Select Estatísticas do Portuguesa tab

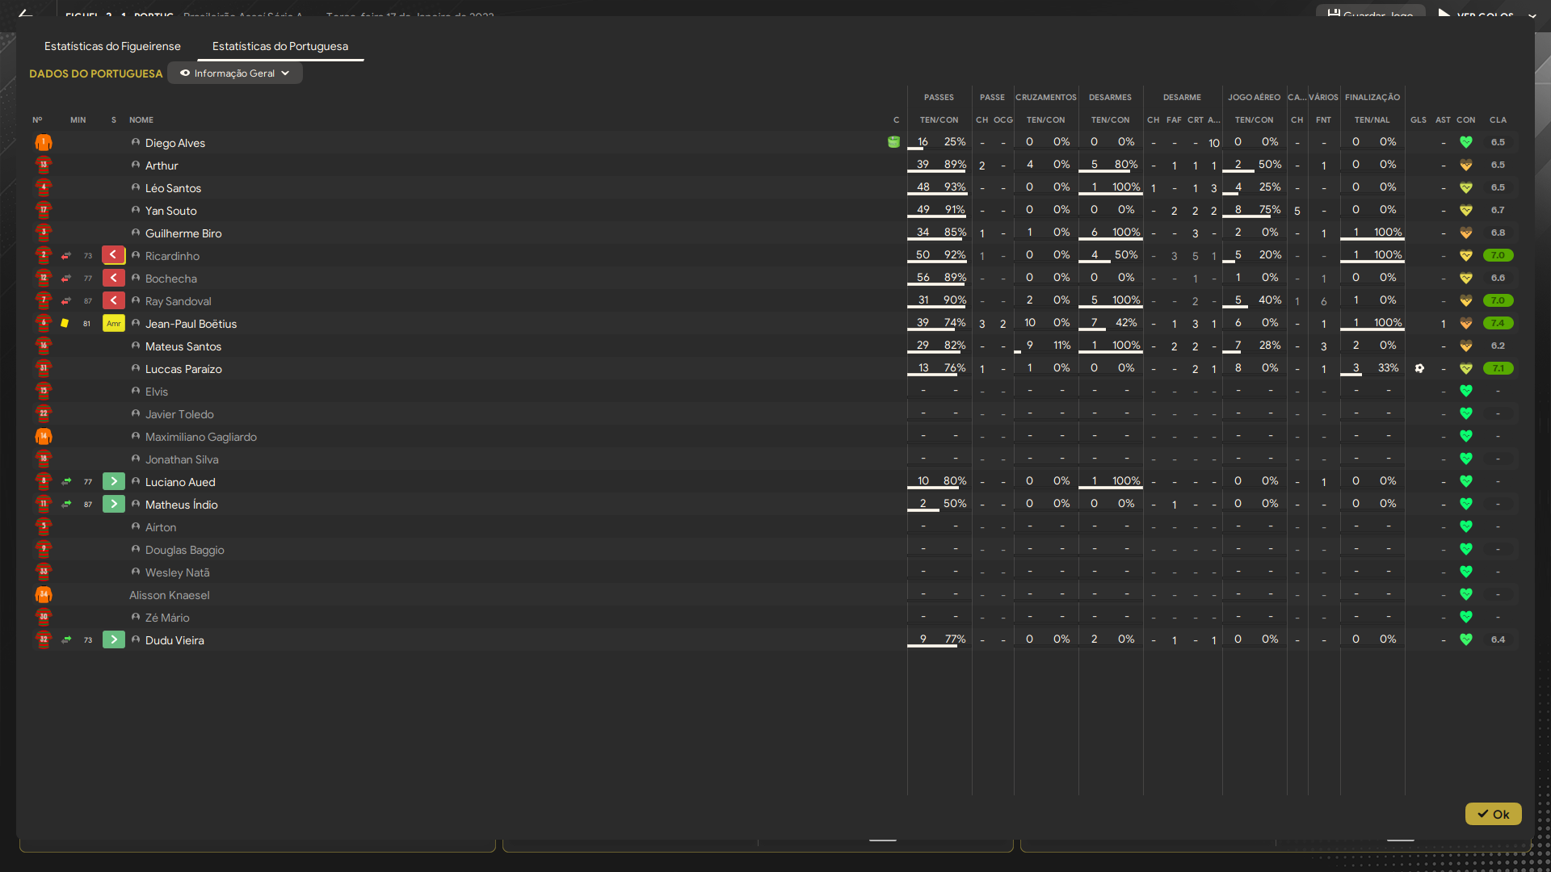click(280, 46)
